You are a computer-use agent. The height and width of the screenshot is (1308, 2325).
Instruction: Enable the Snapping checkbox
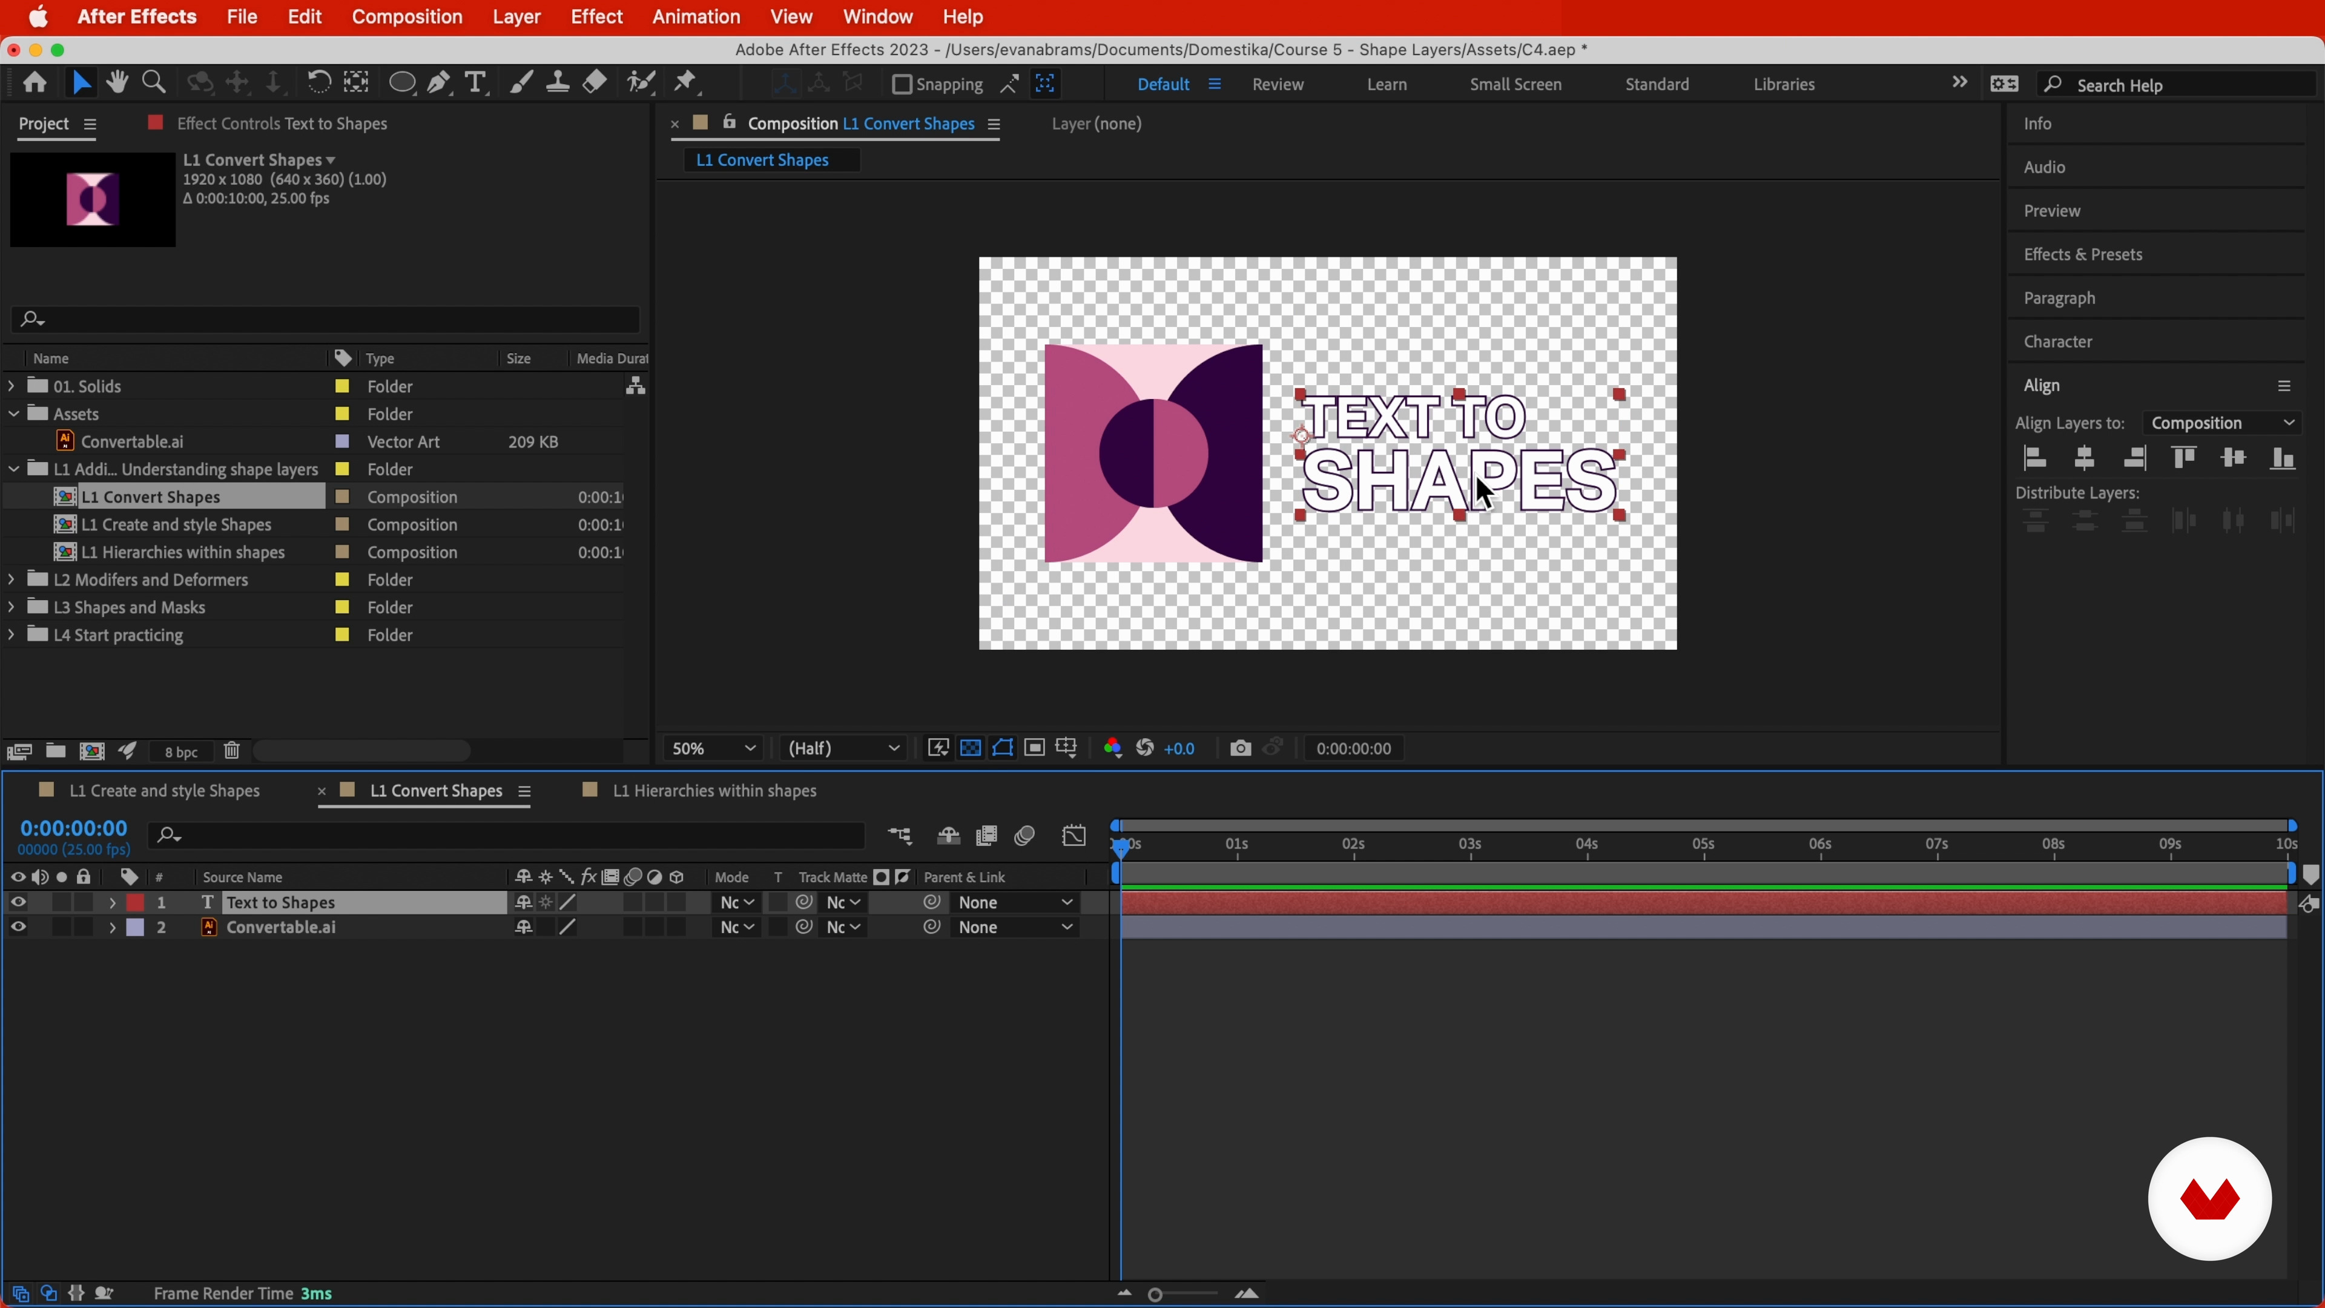[901, 84]
